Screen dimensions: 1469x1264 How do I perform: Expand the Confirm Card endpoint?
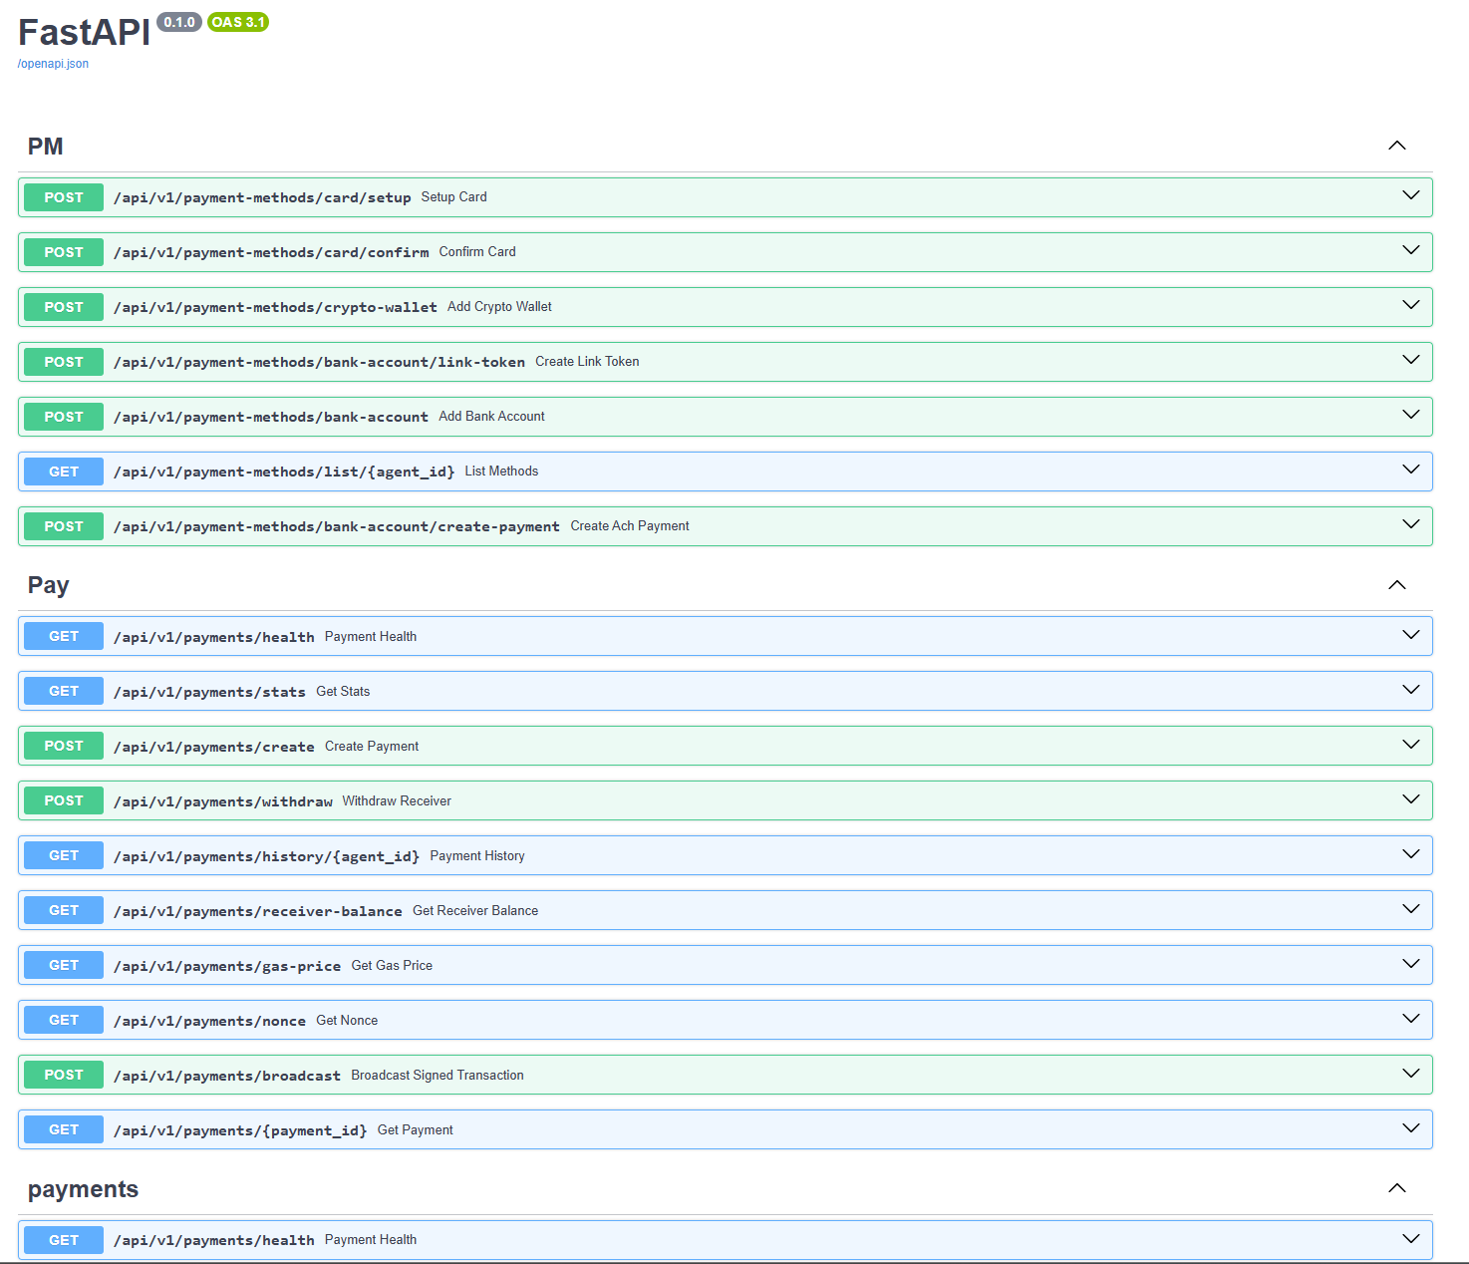coord(1409,250)
